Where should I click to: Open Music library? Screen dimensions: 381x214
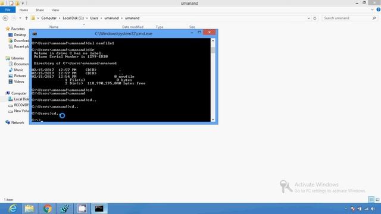pyautogui.click(x=18, y=70)
